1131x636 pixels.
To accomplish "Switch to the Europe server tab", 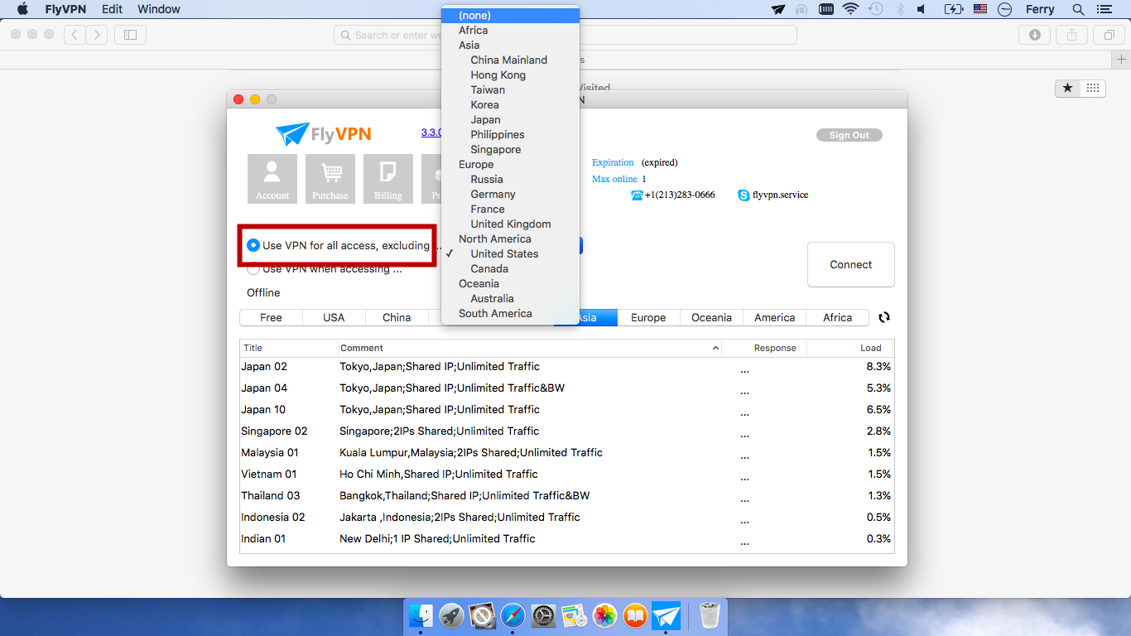I will pyautogui.click(x=648, y=317).
